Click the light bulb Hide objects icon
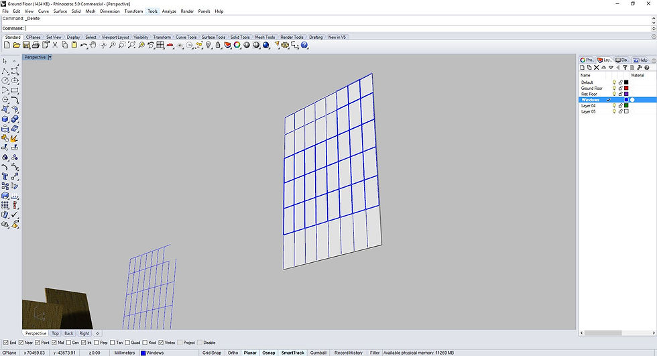This screenshot has height=356, width=657. point(208,45)
